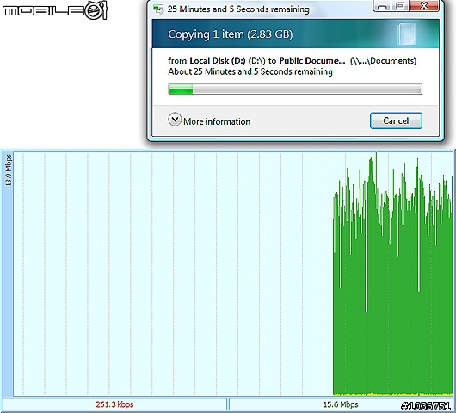Click the 'Public Docume...' destination text
The height and width of the screenshot is (413, 456).
[x=312, y=60]
